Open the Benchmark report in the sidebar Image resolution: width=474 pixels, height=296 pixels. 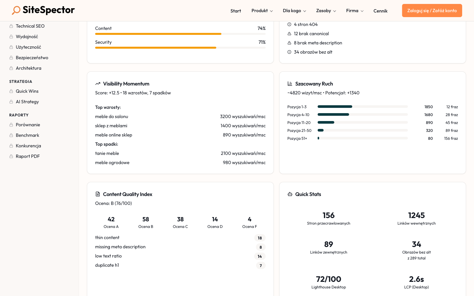click(x=27, y=135)
